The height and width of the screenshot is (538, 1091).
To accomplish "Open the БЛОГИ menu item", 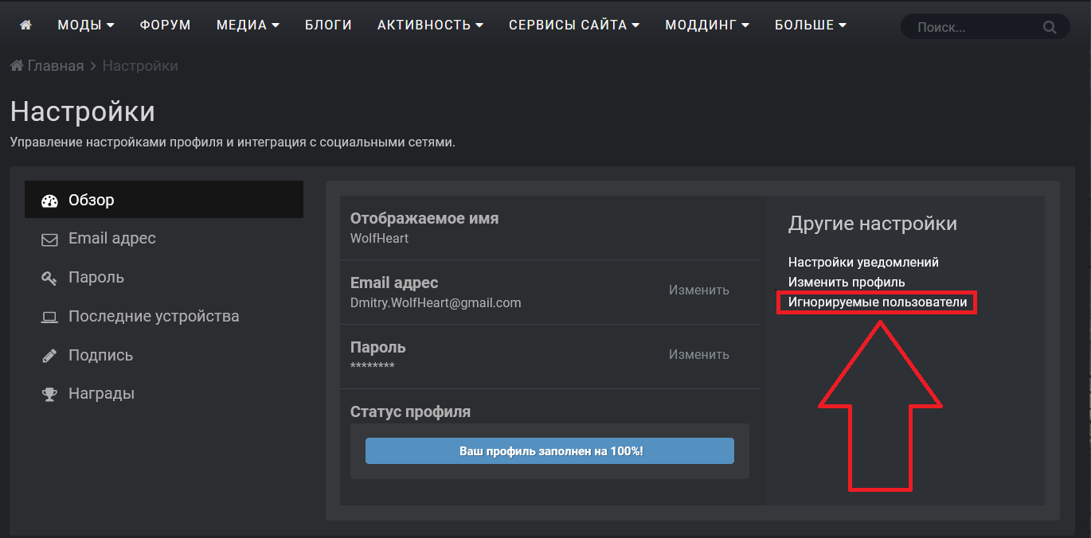I will [x=328, y=25].
